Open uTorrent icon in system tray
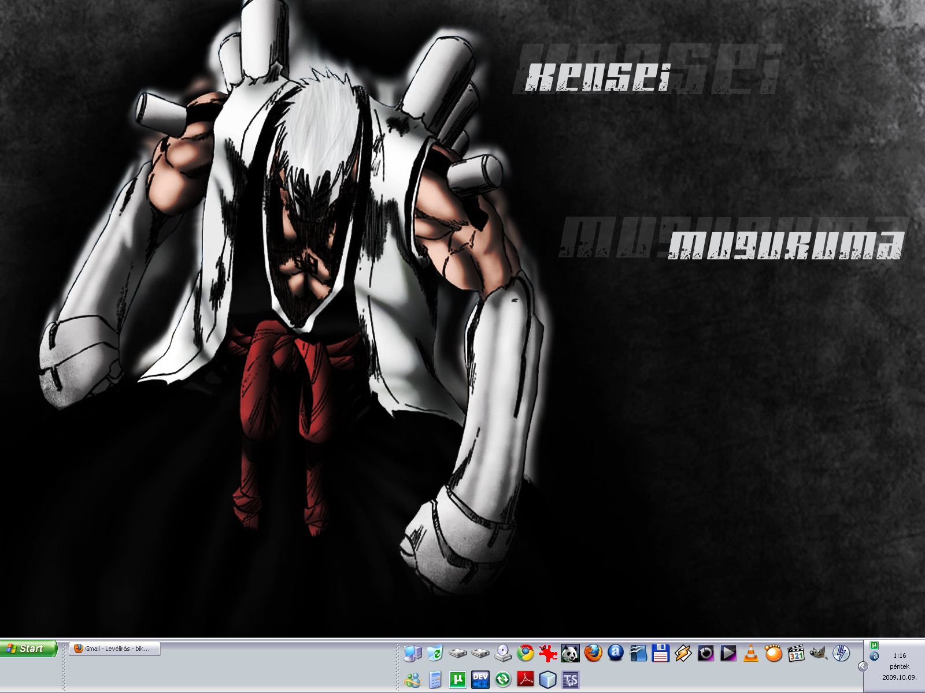Viewport: 925px width, 693px height. coord(875,646)
